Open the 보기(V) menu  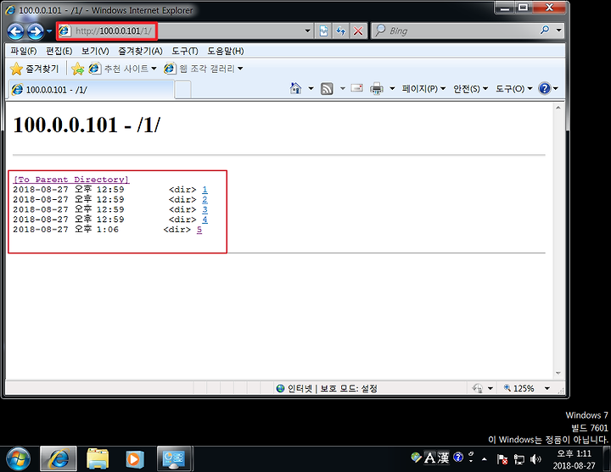[95, 51]
